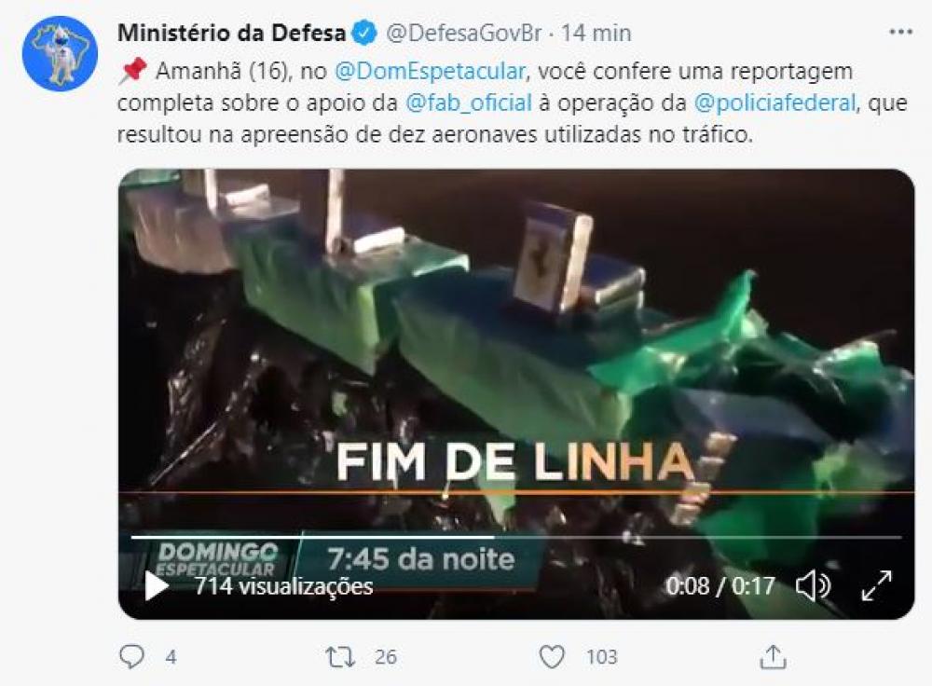The image size is (932, 686).
Task: Open the @fab_oficial mention link
Action: (x=469, y=103)
